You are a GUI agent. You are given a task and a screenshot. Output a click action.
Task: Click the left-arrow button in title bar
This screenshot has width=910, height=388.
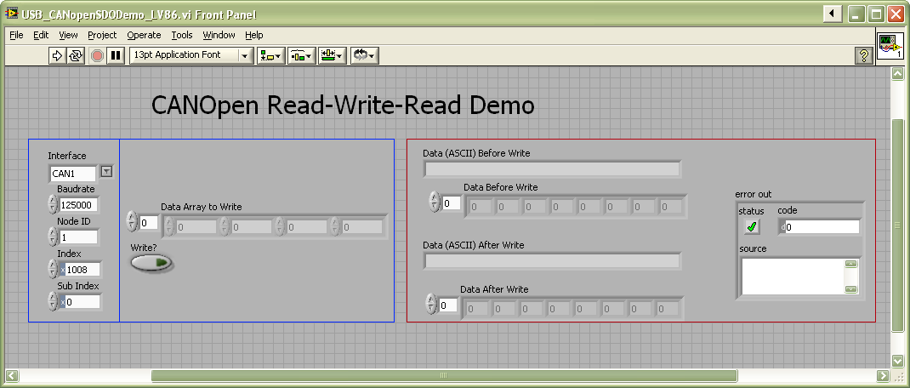[x=833, y=14]
